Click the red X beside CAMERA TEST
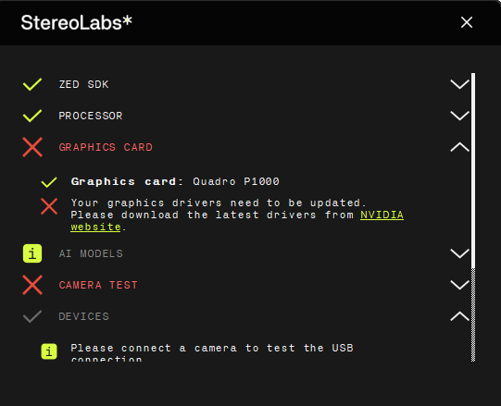The image size is (501, 406). pos(32,285)
